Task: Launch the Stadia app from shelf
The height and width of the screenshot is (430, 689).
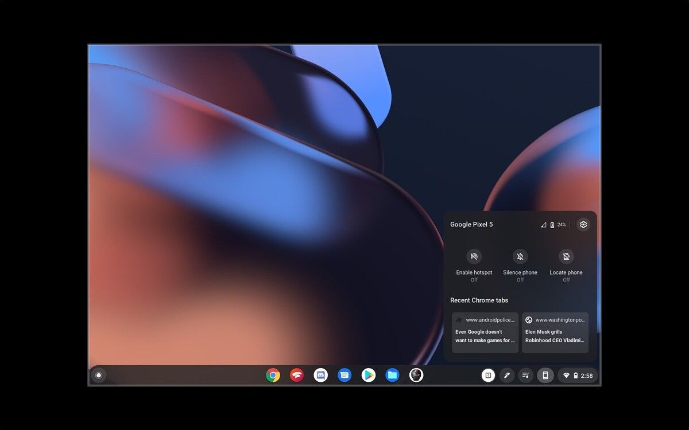Action: tap(297, 376)
